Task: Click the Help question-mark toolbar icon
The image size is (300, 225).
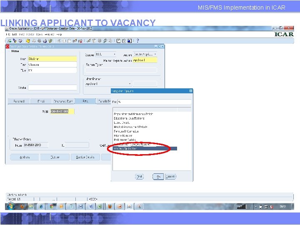Action: point(137,41)
